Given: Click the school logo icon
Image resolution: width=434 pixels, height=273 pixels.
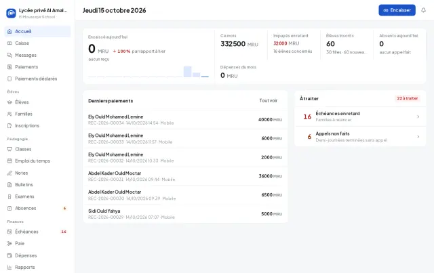Looking at the screenshot, I should (11, 13).
